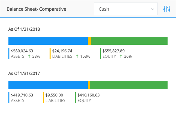The height and width of the screenshot is (120, 176).
Task: Click the yellow liabilities segment for 1/31/2018
Action: tap(89, 41)
